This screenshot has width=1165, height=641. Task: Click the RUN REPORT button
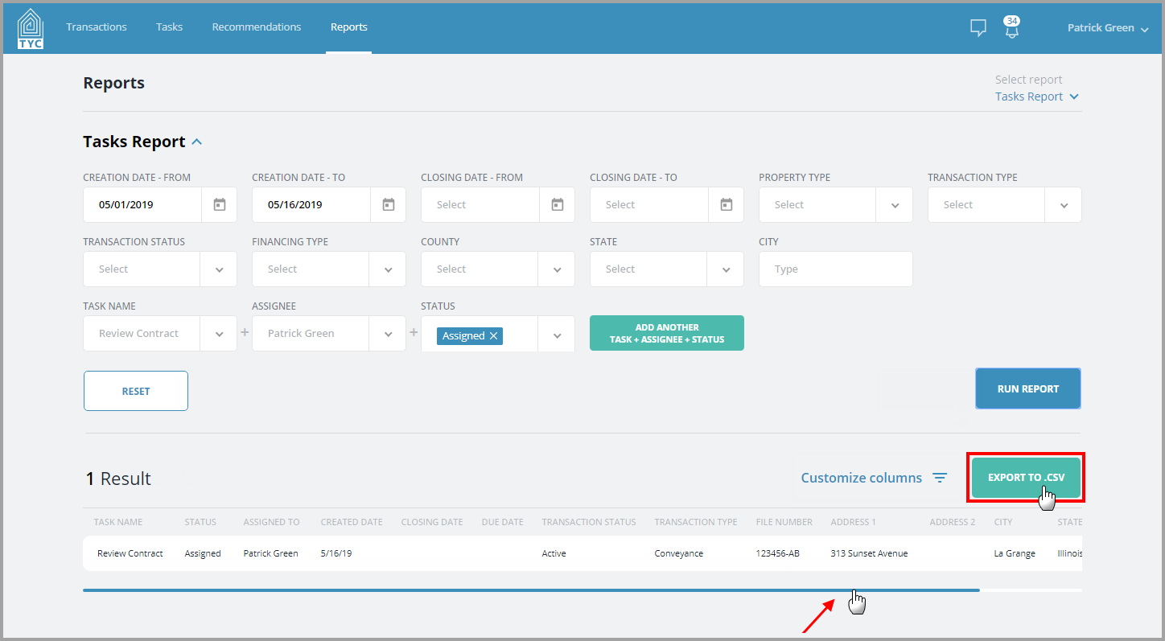tap(1027, 388)
